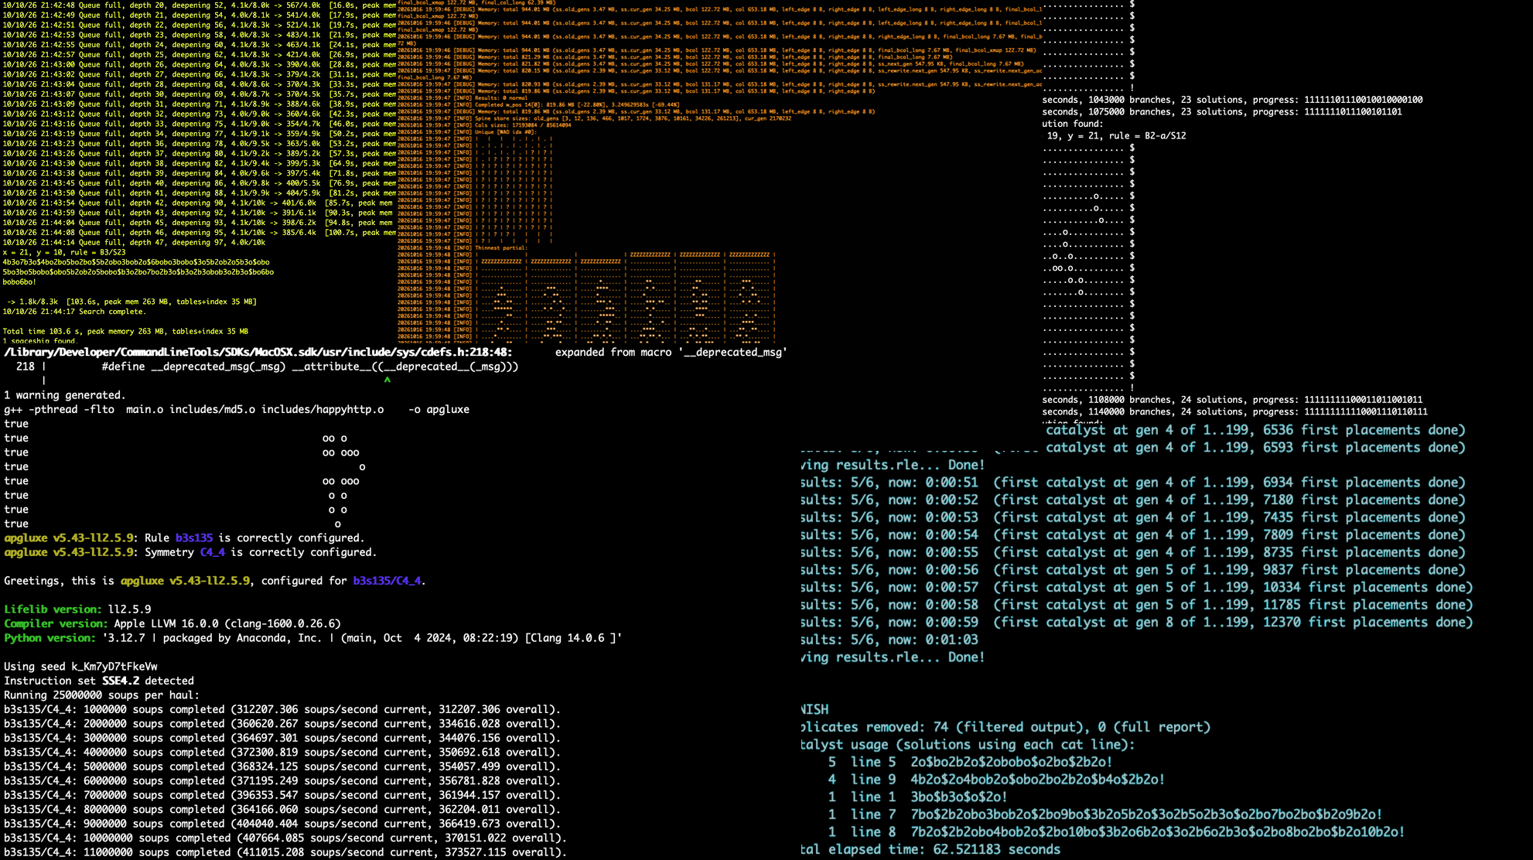Click '1140000 branches, 24 solutions' progress line

1234,412
